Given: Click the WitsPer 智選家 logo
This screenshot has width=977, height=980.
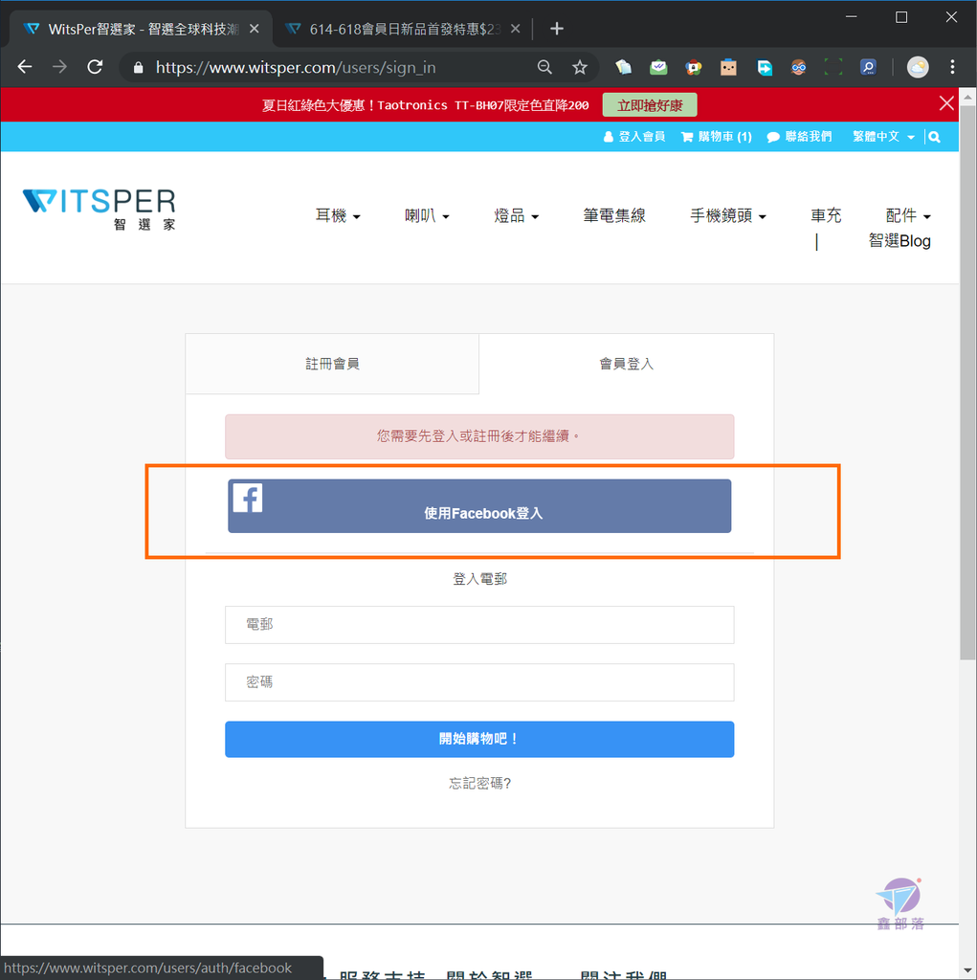Looking at the screenshot, I should 99,210.
